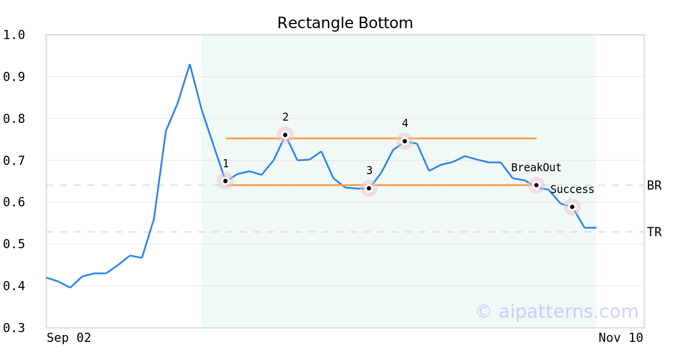Select pattern point 2 marker
The width and height of the screenshot is (690, 362).
tap(285, 135)
